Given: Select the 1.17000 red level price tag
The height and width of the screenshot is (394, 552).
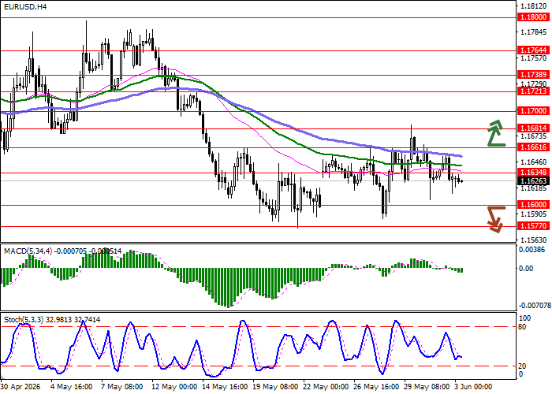Looking at the screenshot, I should pos(533,111).
